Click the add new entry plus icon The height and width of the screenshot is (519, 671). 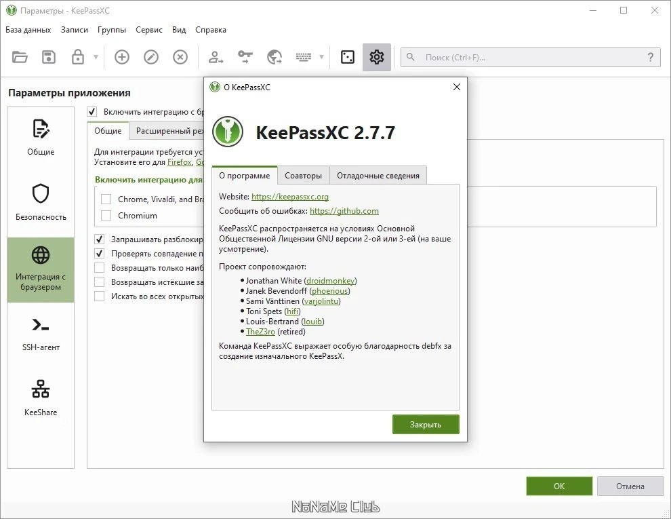click(x=122, y=57)
